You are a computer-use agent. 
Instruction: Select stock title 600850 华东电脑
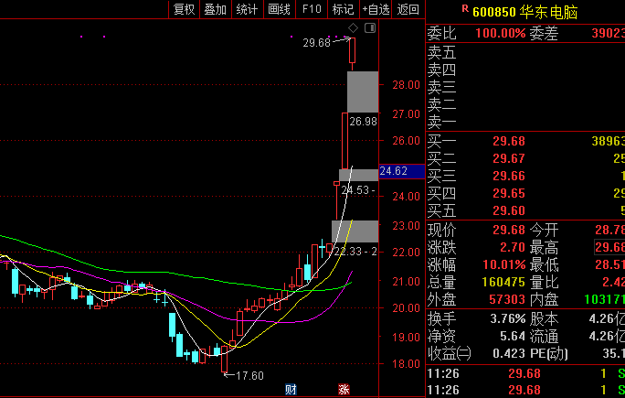click(525, 12)
